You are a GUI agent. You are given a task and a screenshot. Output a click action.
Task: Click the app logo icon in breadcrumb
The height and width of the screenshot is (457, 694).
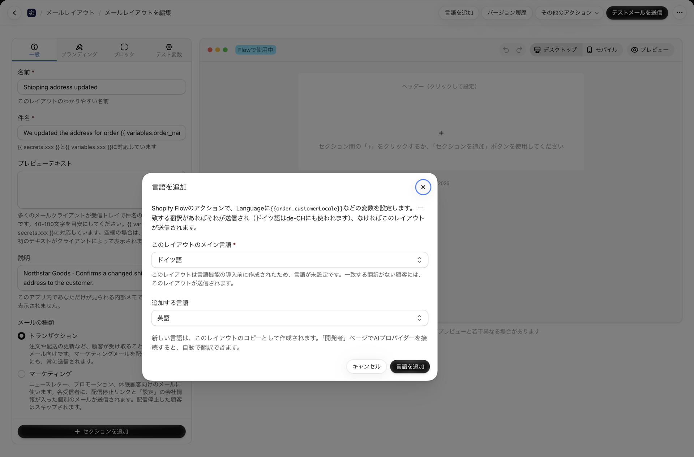click(31, 13)
